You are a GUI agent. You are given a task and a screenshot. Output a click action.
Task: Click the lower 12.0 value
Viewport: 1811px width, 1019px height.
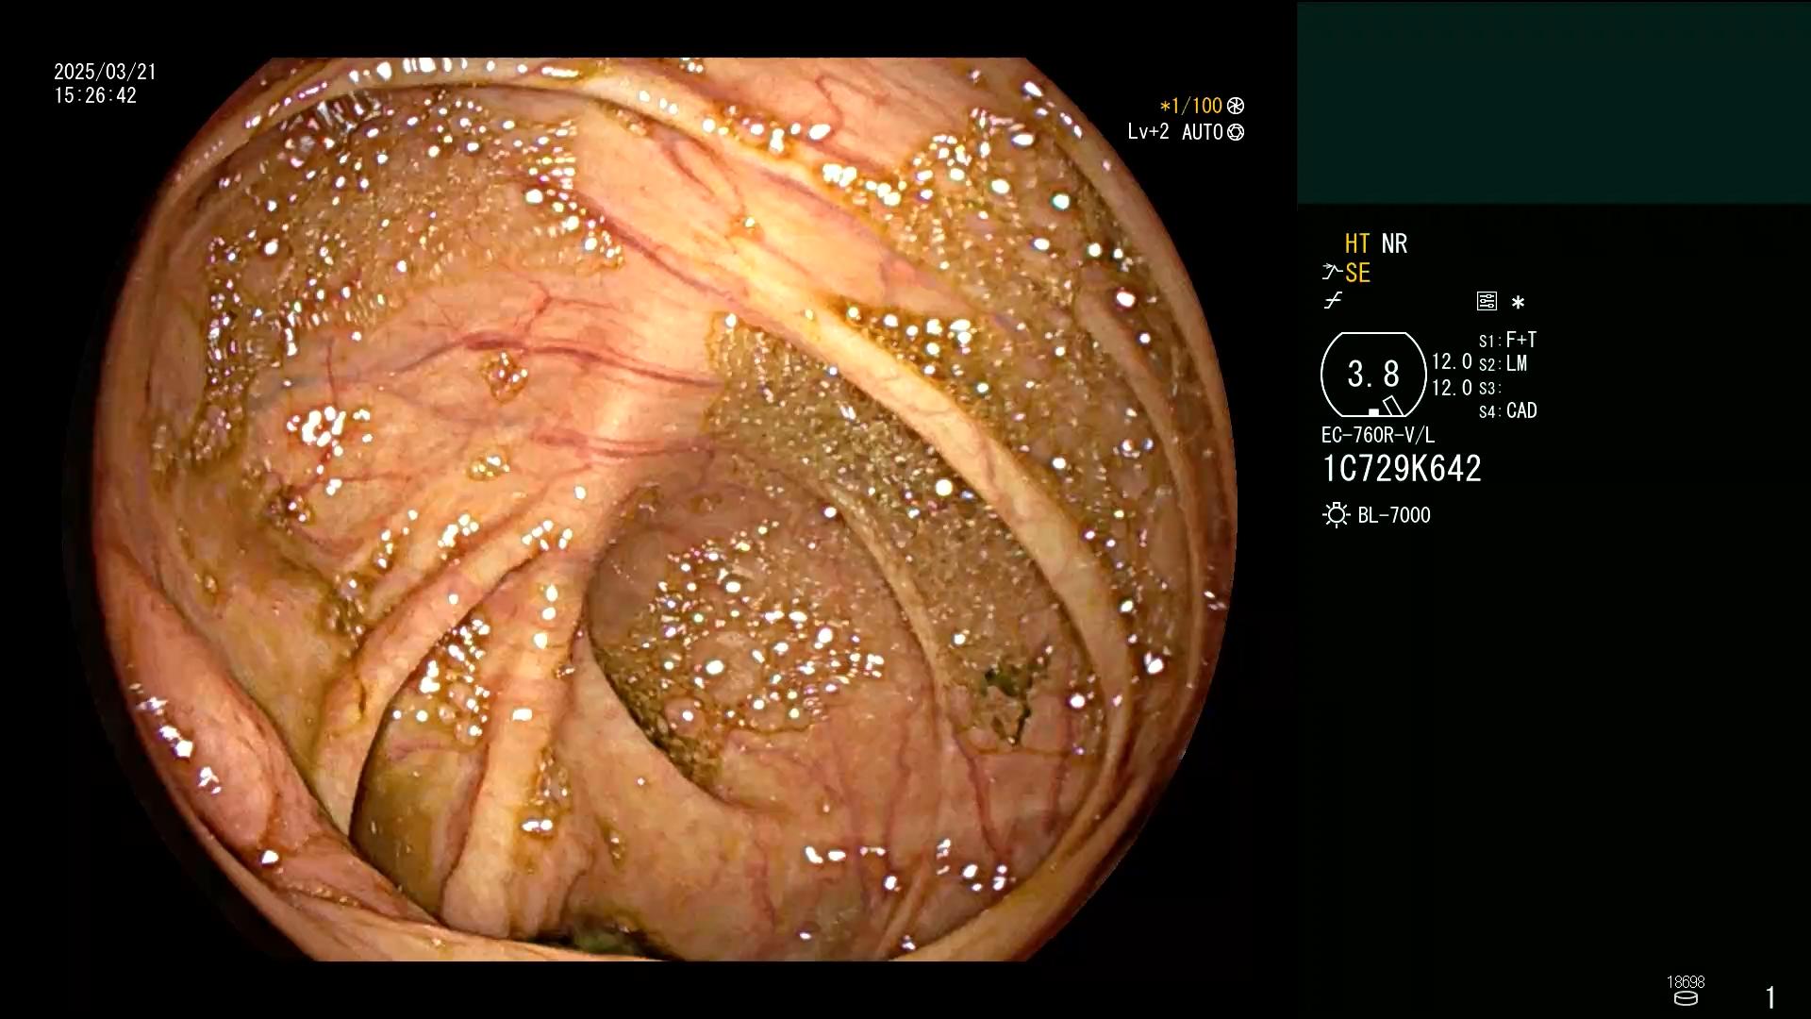[x=1452, y=388]
